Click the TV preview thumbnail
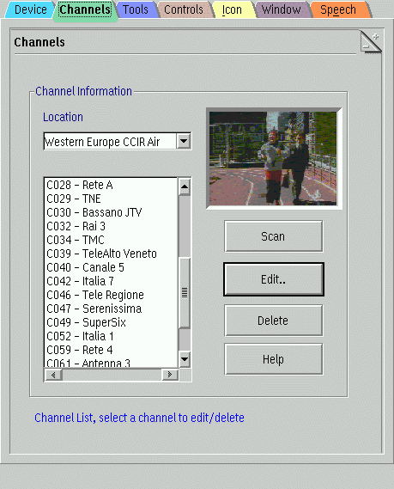The height and width of the screenshot is (489, 394). coord(273,158)
